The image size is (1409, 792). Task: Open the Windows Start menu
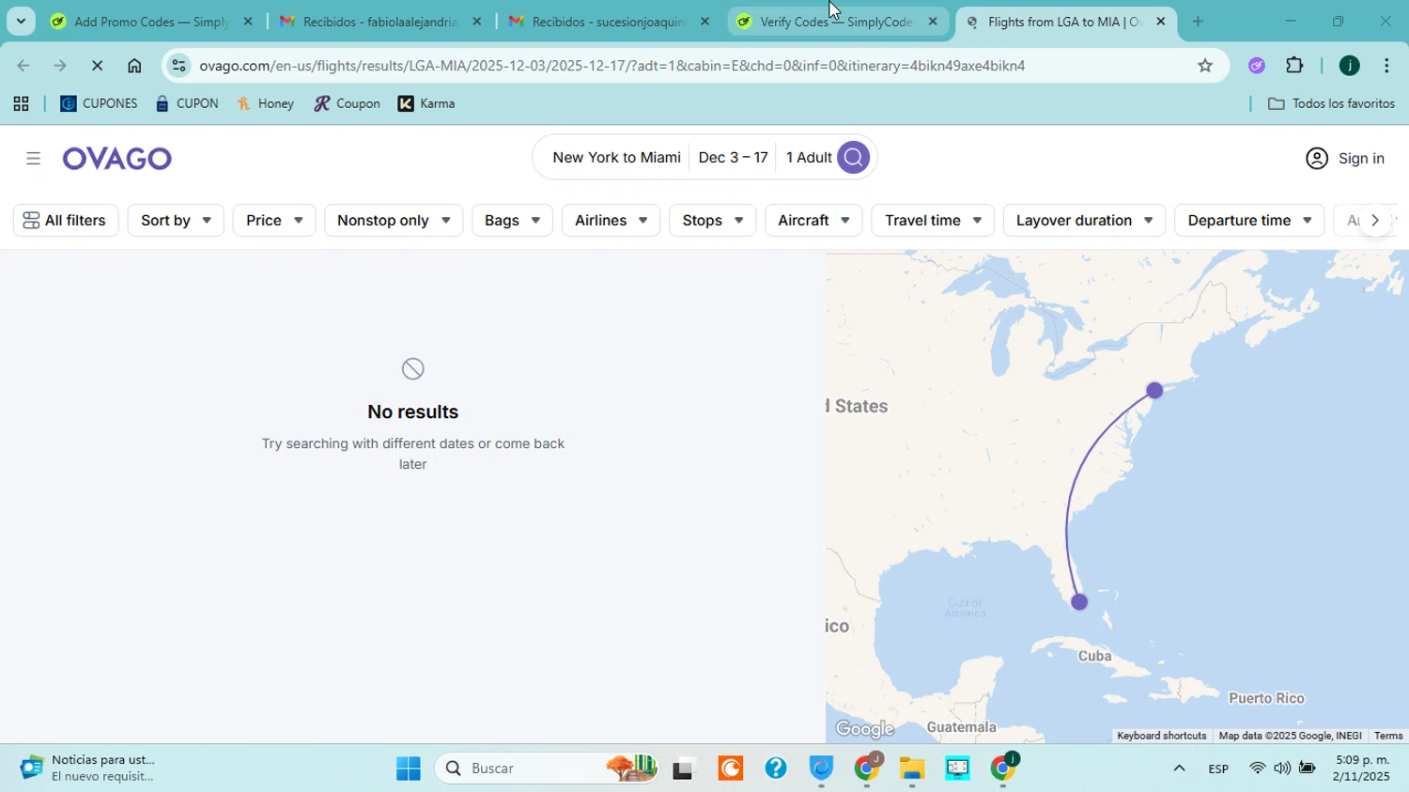(409, 769)
